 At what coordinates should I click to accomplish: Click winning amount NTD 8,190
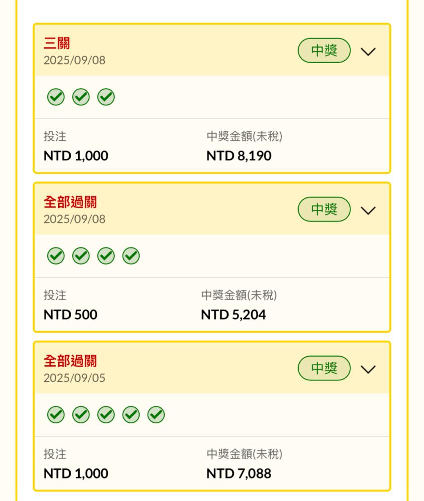239,156
